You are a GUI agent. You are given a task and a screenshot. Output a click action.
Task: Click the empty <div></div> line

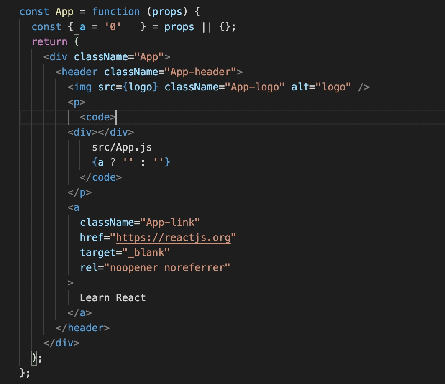point(101,132)
